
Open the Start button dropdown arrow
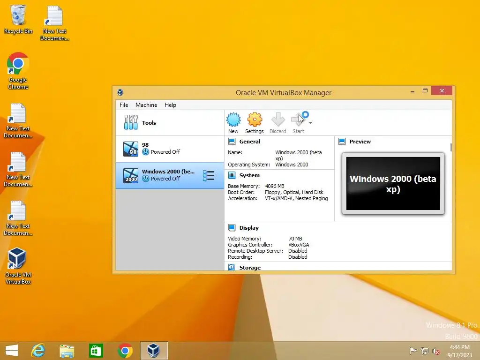[x=310, y=123]
